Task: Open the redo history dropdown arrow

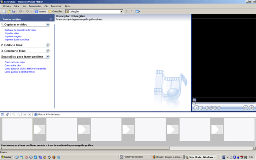Action: tap(31, 12)
